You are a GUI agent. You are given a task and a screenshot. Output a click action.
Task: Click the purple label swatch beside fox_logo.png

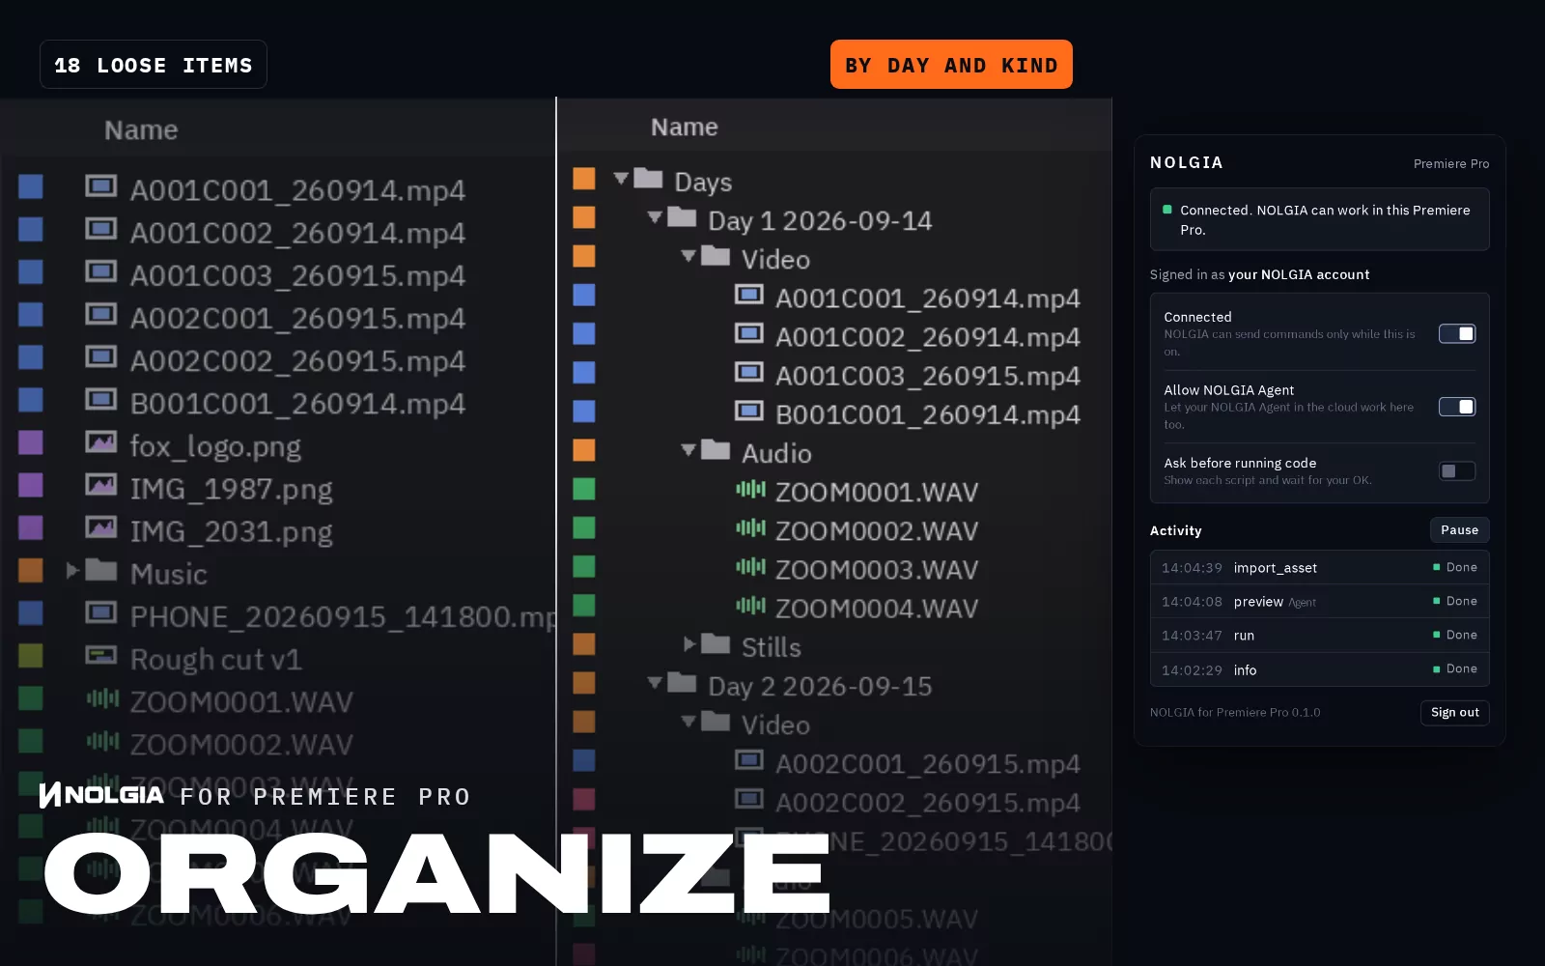click(31, 442)
